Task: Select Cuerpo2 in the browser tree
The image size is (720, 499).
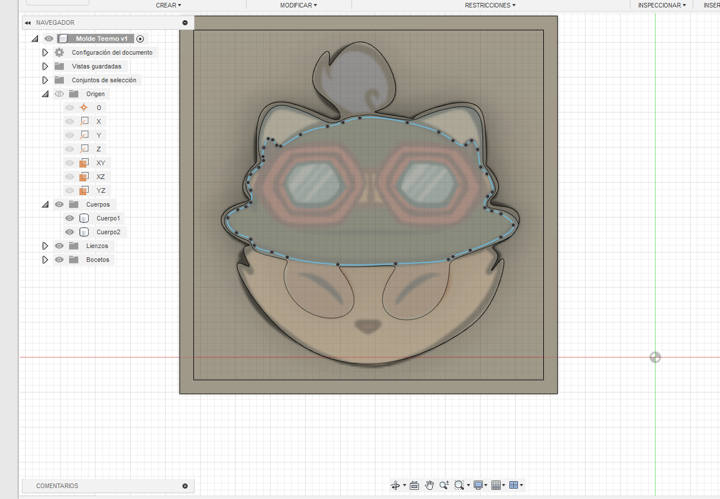Action: pyautogui.click(x=108, y=232)
